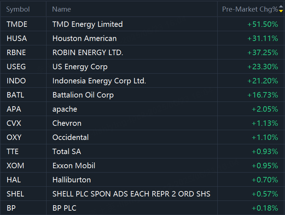Screen dimensions: 285x215
Task: Open the TMDE ticker symbol
Action: 17,24
